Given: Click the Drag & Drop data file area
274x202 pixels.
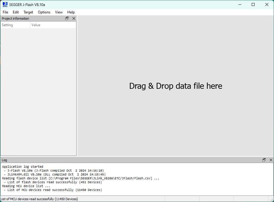Looking at the screenshot, I should [x=176, y=86].
